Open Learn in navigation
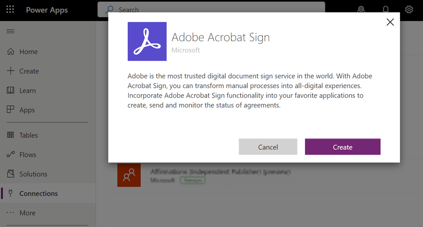Image resolution: width=423 pixels, height=227 pixels. (x=28, y=91)
